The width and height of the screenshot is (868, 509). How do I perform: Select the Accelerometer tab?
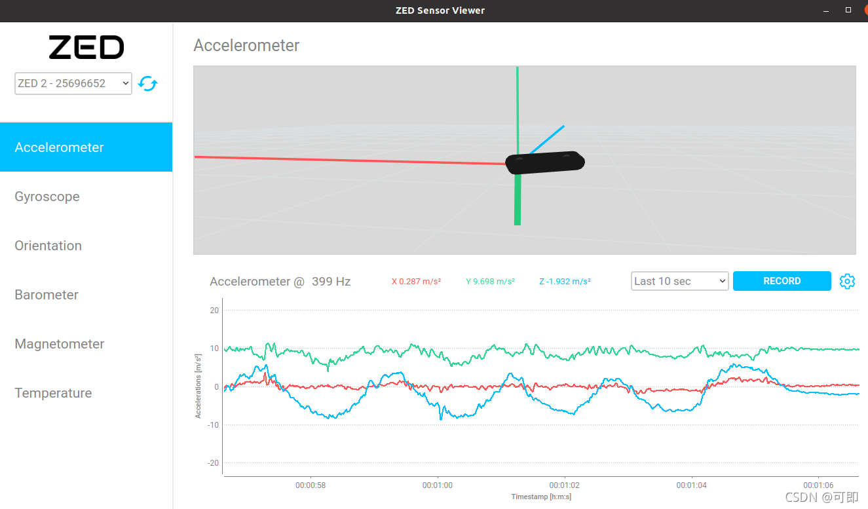click(86, 147)
